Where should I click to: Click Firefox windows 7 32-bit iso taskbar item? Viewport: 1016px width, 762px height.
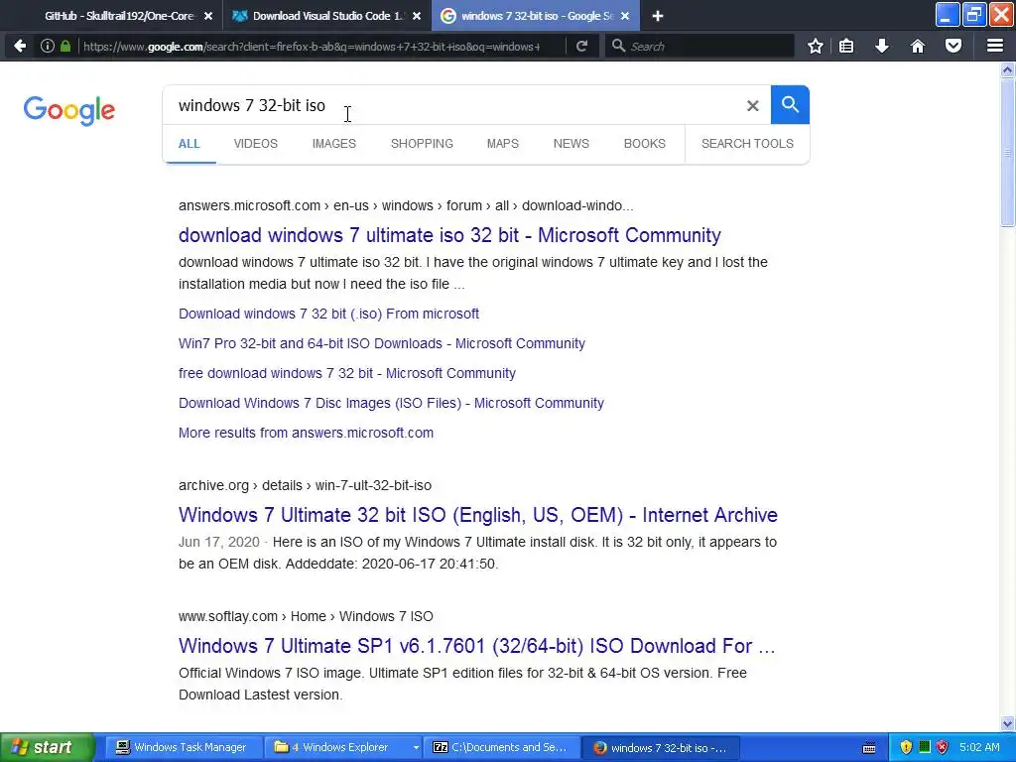[x=660, y=748]
